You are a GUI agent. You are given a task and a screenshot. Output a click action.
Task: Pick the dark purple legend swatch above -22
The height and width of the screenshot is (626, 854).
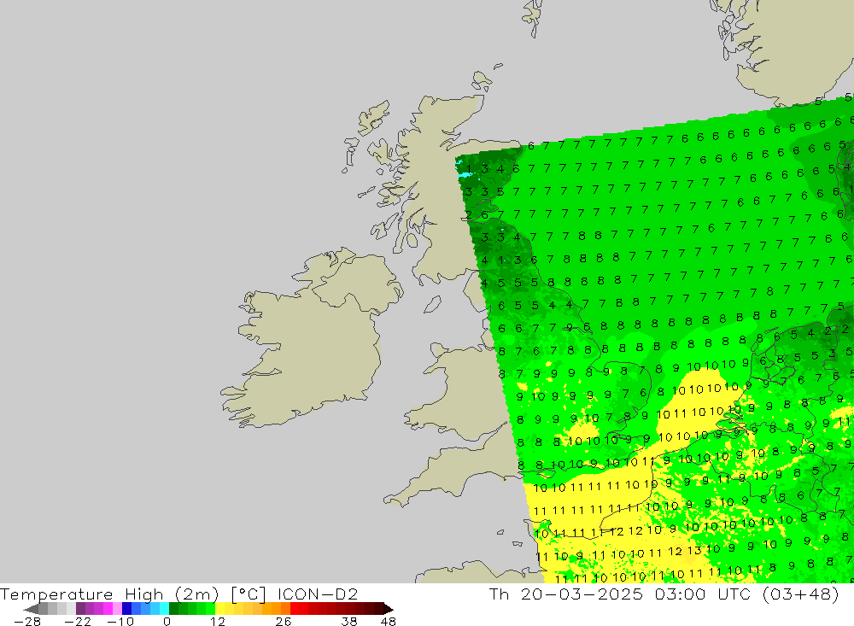click(80, 609)
